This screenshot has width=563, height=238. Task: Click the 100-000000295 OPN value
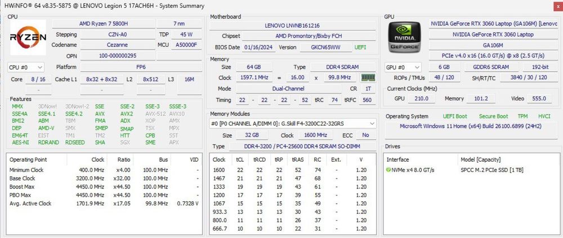118,56
